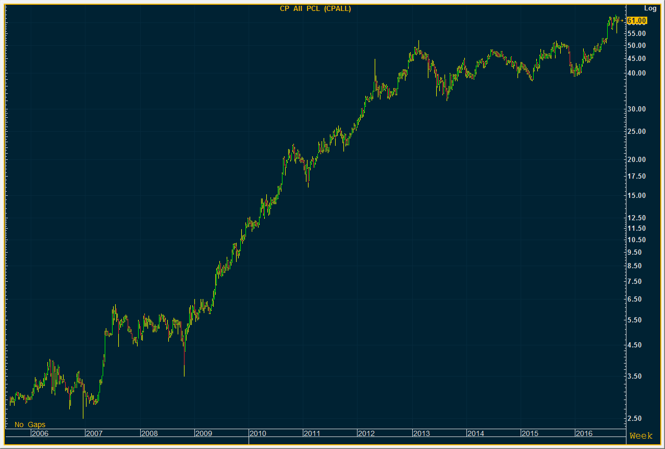Click the 2008 price spike low bar near 3.50

click(x=184, y=365)
